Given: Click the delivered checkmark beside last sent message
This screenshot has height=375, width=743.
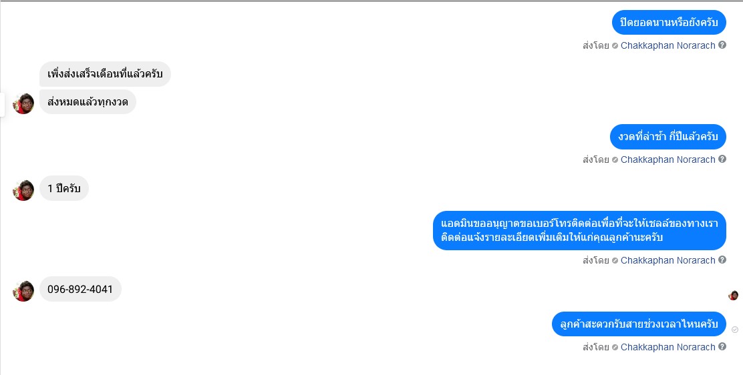Looking at the screenshot, I should pyautogui.click(x=734, y=330).
